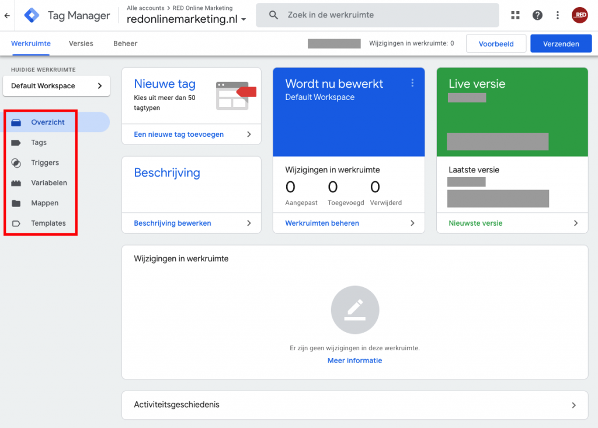
Task: Switch to the Beheer tab
Action: click(125, 43)
